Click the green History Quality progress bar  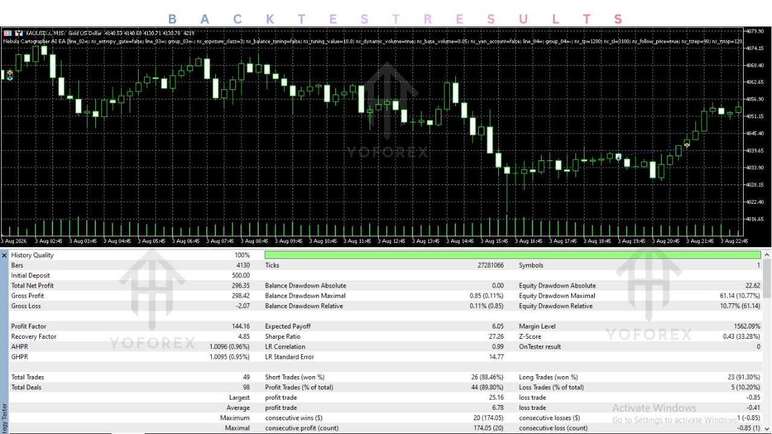[x=512, y=255]
